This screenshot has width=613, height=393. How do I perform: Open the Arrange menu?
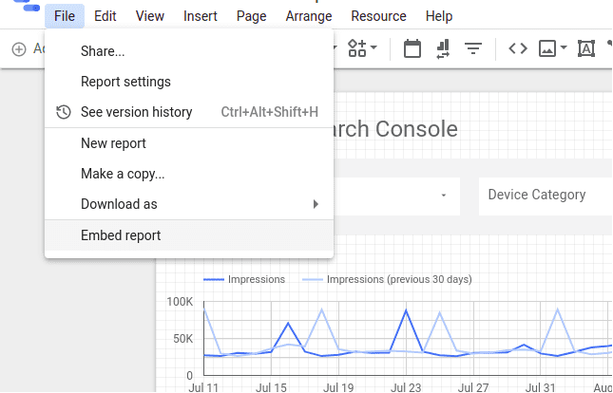(x=309, y=16)
